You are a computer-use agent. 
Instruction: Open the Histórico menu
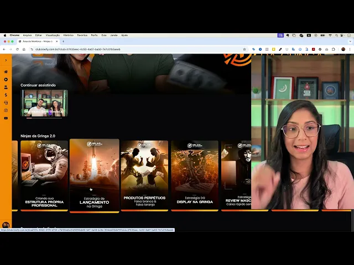click(69, 35)
